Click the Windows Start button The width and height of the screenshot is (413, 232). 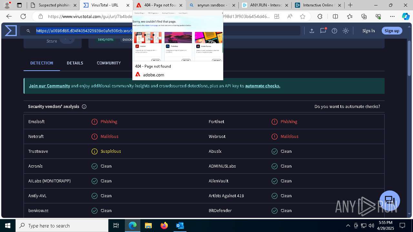8,226
